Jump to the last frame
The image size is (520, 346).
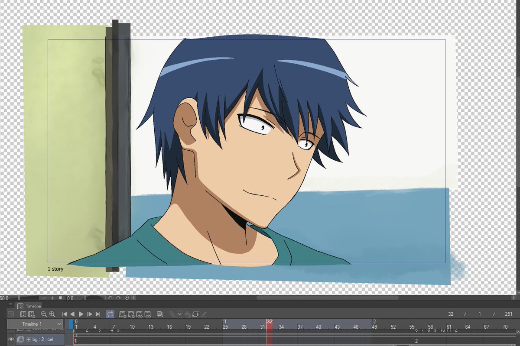[x=98, y=314]
